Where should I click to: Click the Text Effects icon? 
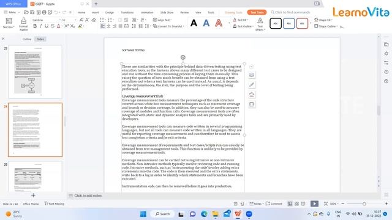click(x=260, y=21)
